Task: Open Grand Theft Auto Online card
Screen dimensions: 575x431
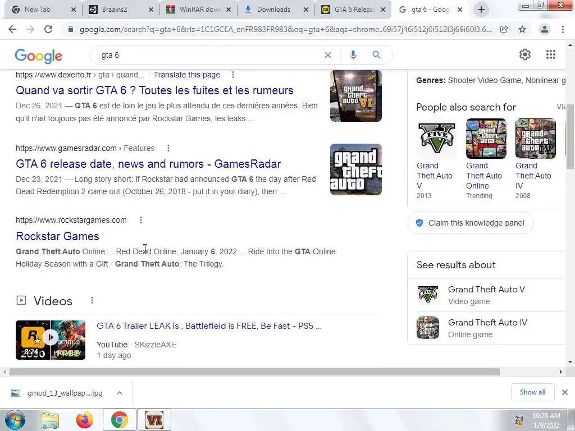Action: (486, 159)
